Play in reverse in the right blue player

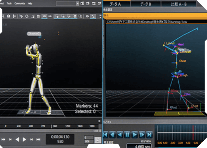(x=120, y=135)
